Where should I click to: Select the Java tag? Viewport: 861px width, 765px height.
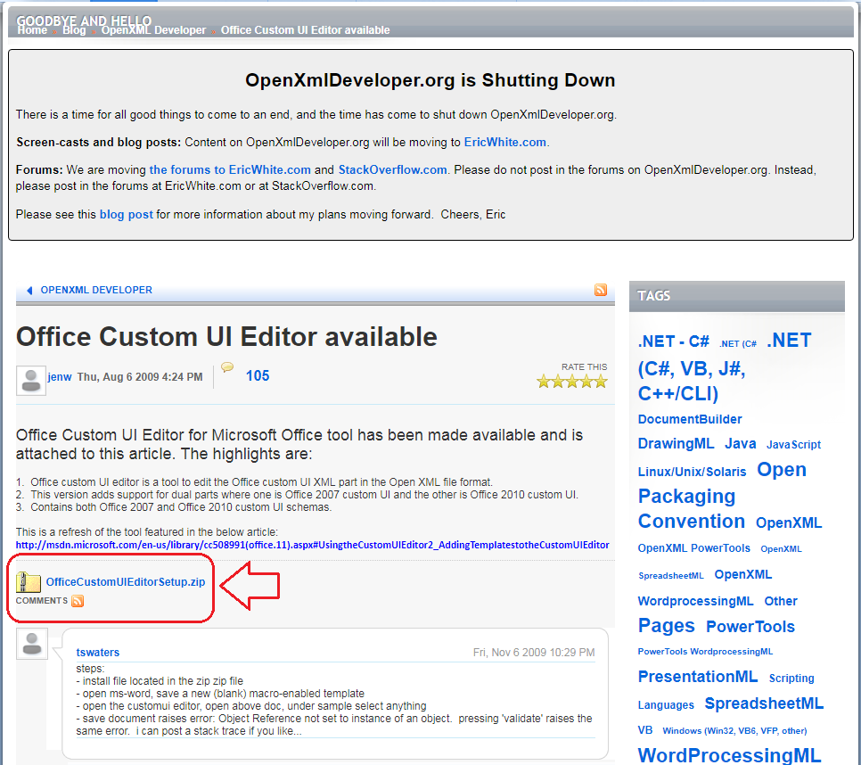click(x=740, y=444)
